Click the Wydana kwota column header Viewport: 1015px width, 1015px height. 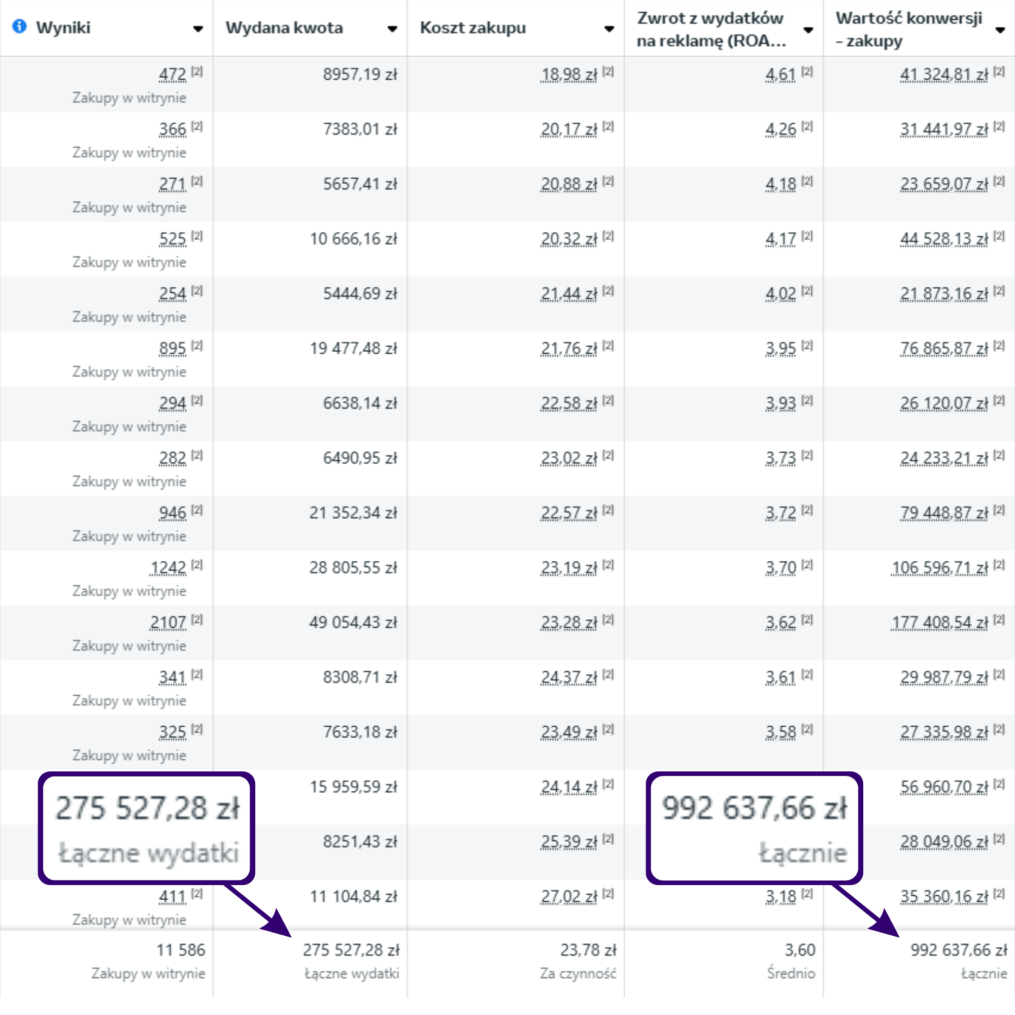click(x=284, y=28)
